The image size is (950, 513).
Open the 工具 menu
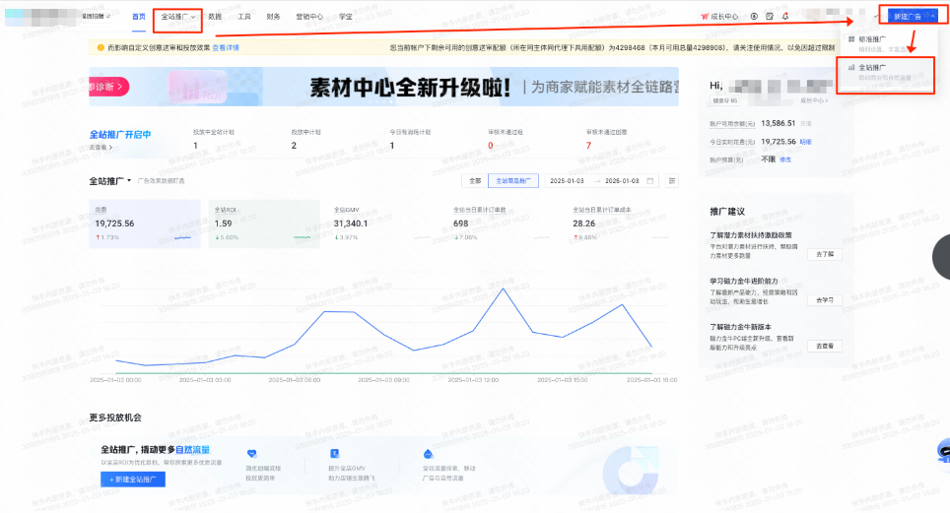[x=244, y=17]
